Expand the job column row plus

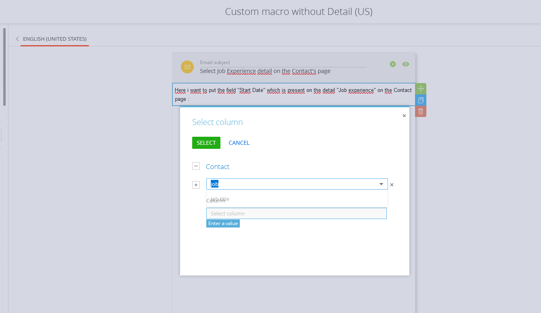(196, 185)
